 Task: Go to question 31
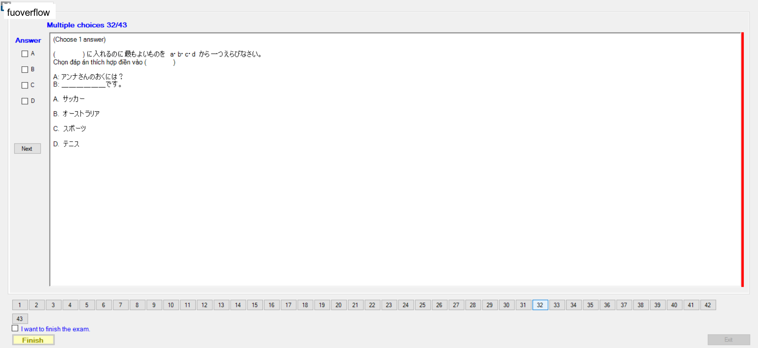[523, 305]
